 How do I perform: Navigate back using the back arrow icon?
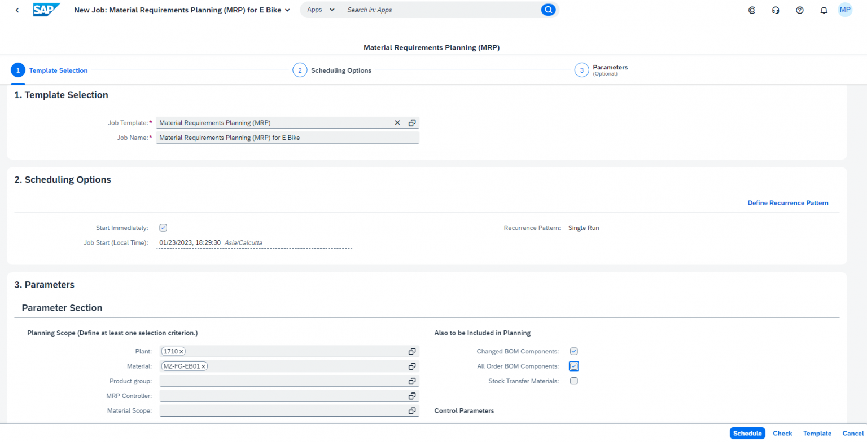click(17, 10)
